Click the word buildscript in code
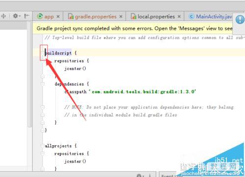 58,53
